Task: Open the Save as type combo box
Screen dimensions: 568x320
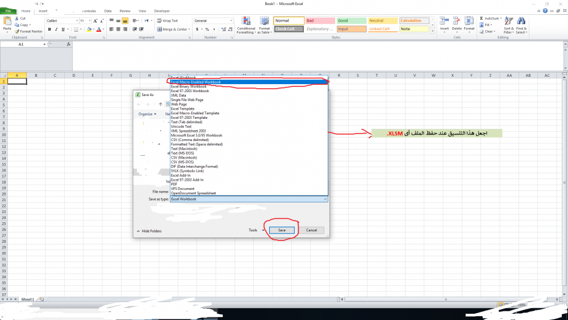Action: (249, 199)
